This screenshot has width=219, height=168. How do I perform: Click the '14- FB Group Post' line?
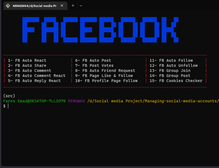(170, 76)
